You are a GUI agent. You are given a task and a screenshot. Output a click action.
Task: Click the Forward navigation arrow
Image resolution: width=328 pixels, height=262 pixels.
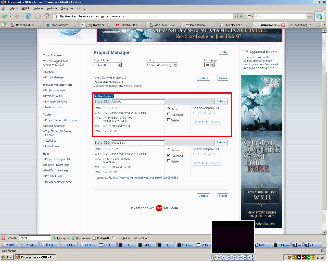17,16
